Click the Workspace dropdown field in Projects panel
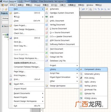 pyautogui.click(x=5, y=18)
